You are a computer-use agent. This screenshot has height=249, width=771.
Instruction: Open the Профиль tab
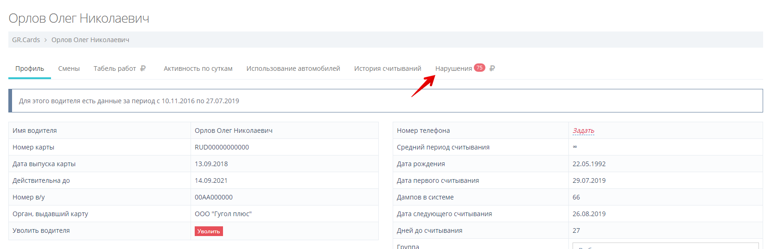30,68
